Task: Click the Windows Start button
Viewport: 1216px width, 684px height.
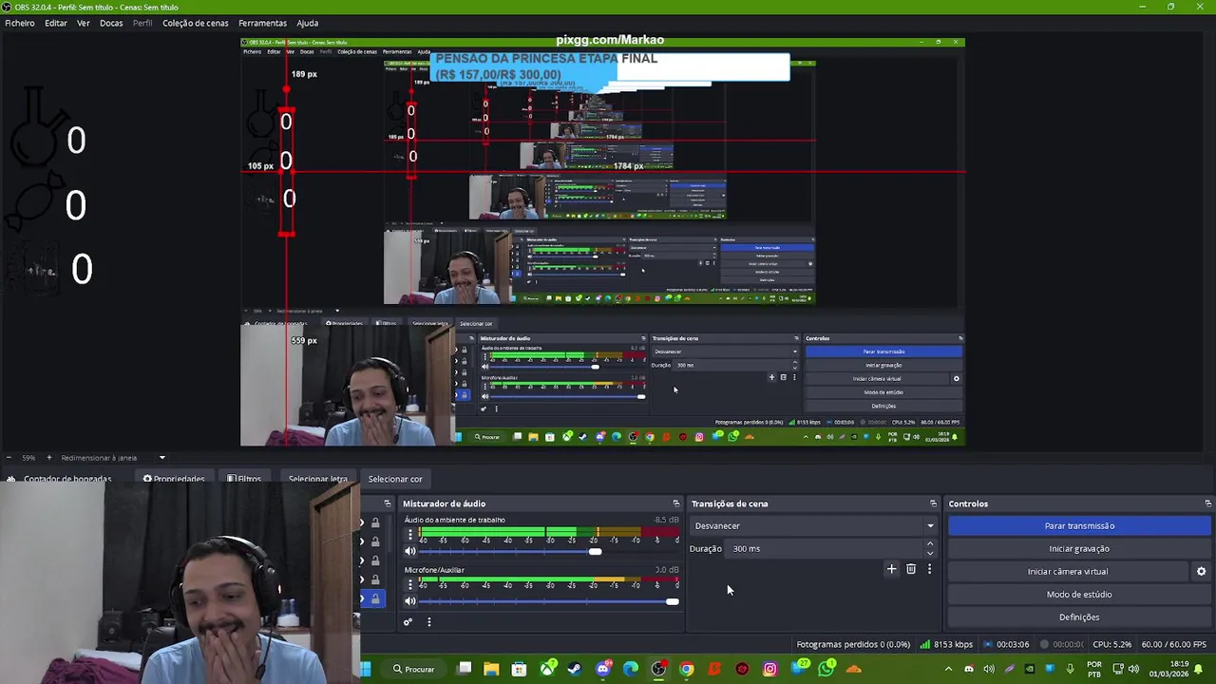Action: [365, 669]
